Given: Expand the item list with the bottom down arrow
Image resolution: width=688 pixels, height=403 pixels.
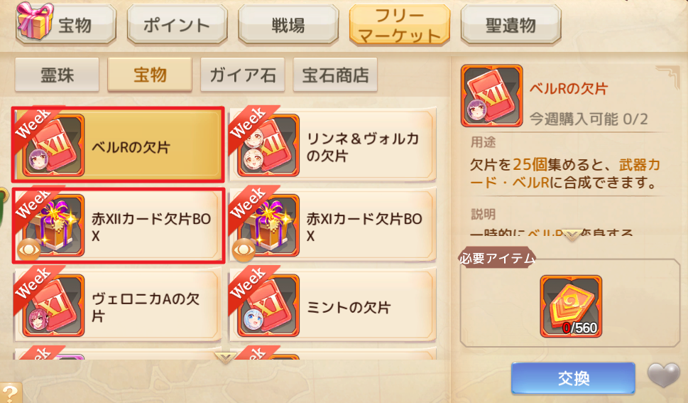Looking at the screenshot, I should tap(226, 358).
